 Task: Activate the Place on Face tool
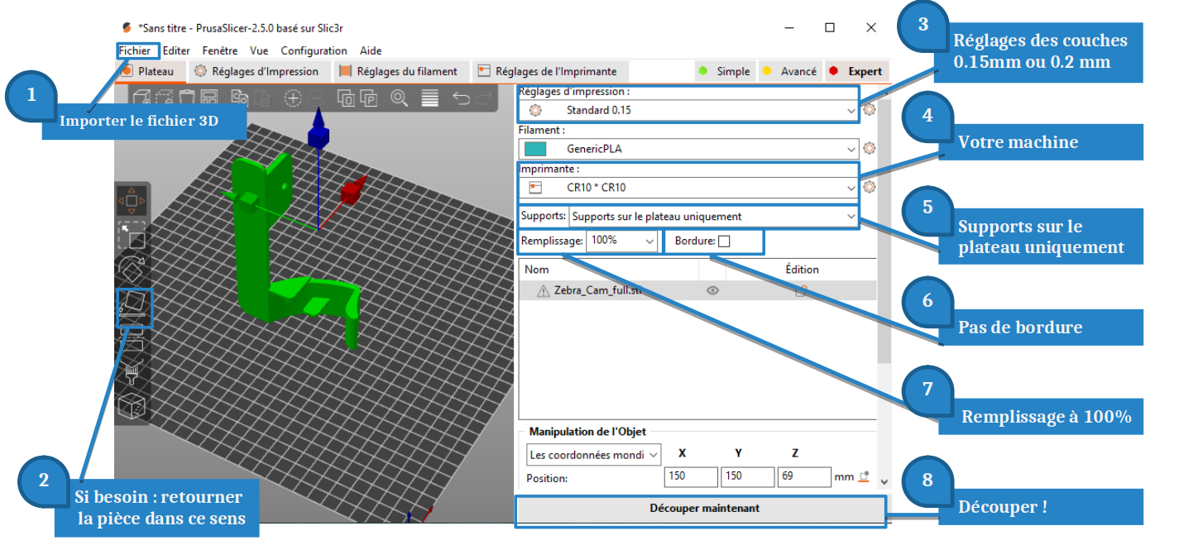(x=132, y=305)
